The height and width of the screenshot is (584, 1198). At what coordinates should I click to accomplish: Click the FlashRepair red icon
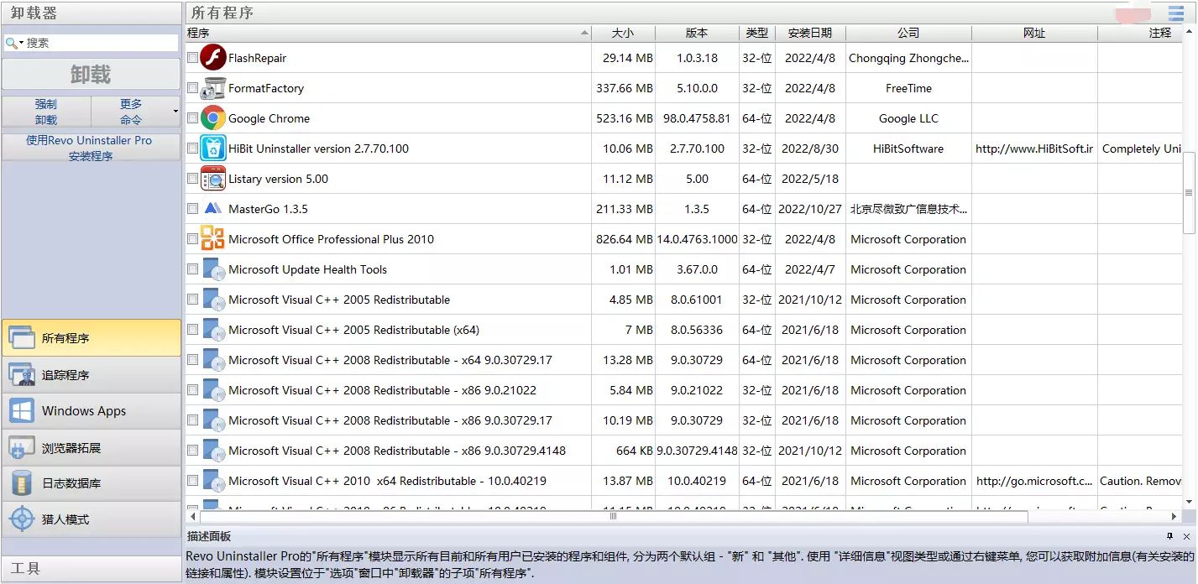click(213, 58)
